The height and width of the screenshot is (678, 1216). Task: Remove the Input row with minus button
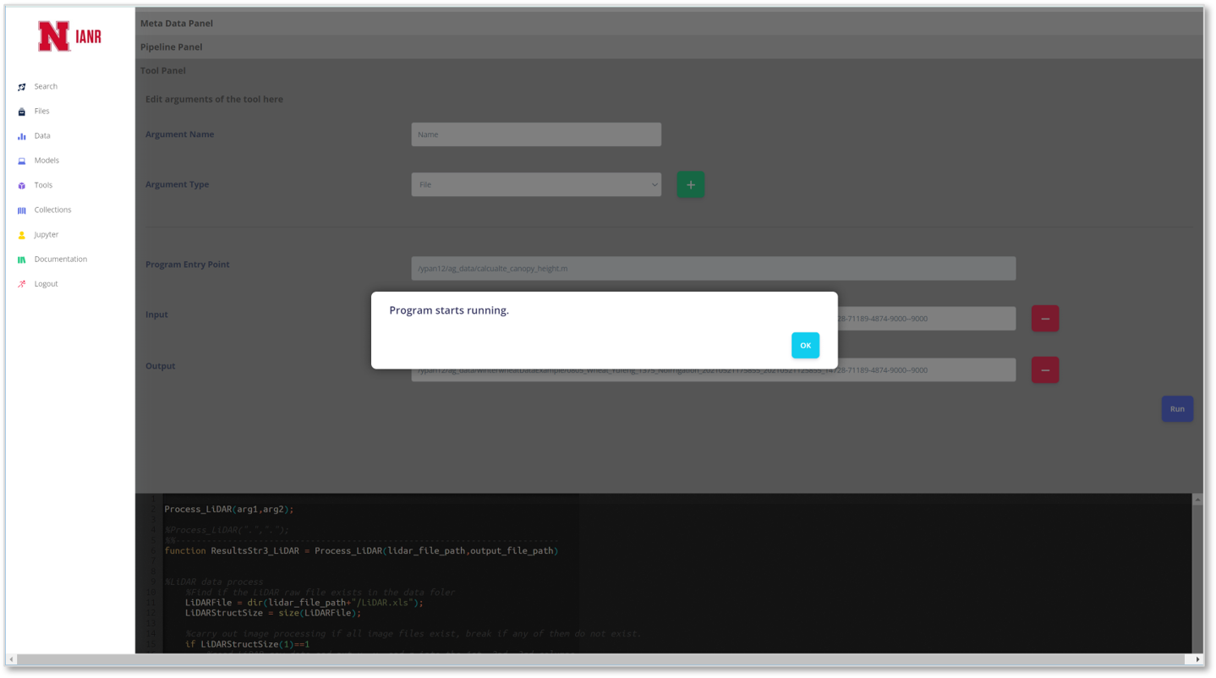[x=1045, y=319]
